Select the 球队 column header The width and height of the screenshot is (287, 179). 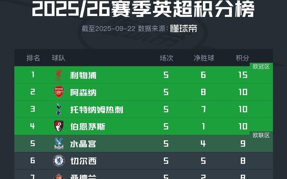tap(59, 58)
